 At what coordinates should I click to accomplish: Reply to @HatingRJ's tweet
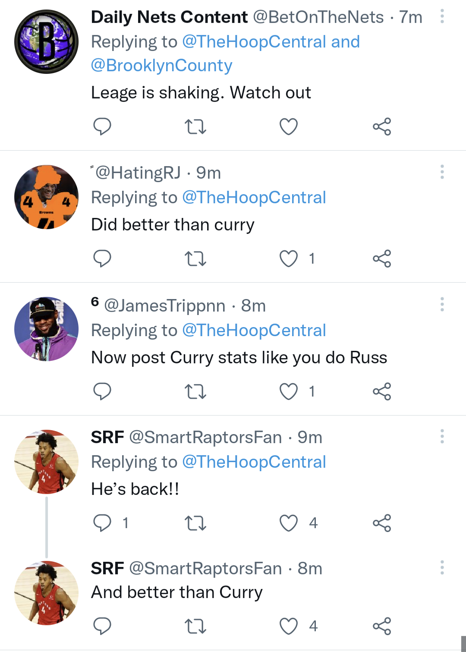pos(102,258)
